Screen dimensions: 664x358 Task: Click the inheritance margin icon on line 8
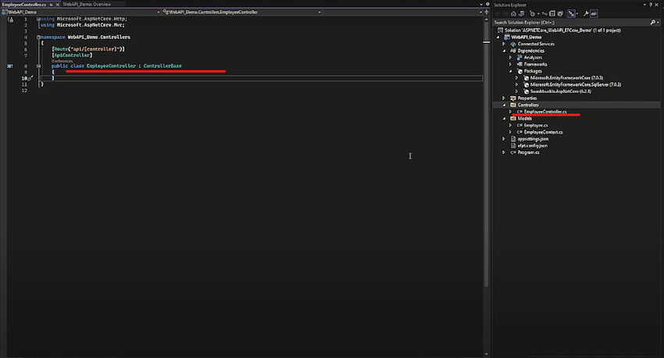point(9,66)
